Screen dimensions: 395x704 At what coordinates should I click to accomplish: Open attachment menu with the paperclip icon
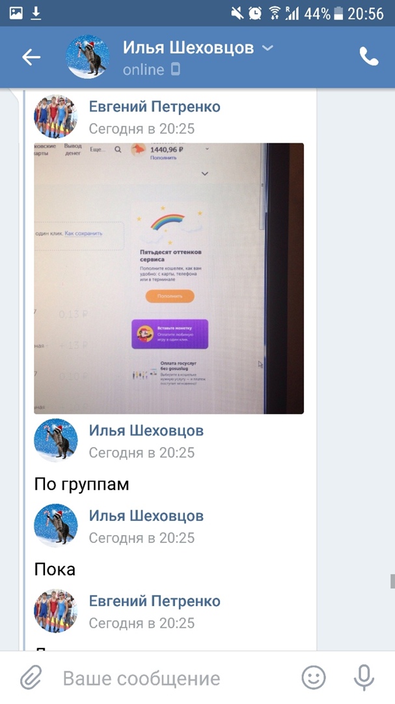click(x=31, y=677)
